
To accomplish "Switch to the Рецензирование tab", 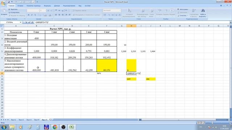I will pyautogui.click(x=69, y=6).
